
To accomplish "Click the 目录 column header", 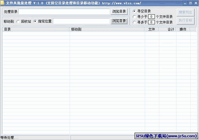I will (x=36, y=29).
